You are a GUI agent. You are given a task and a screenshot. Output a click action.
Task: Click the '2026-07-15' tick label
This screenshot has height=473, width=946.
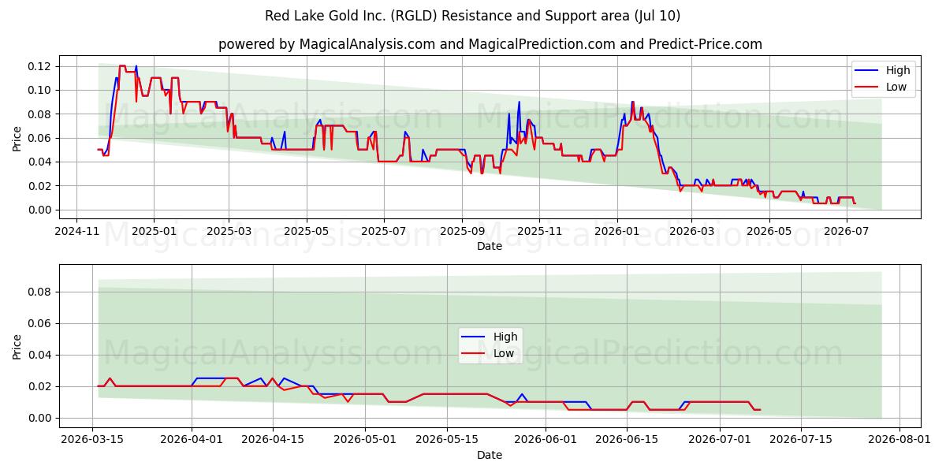[802, 439]
